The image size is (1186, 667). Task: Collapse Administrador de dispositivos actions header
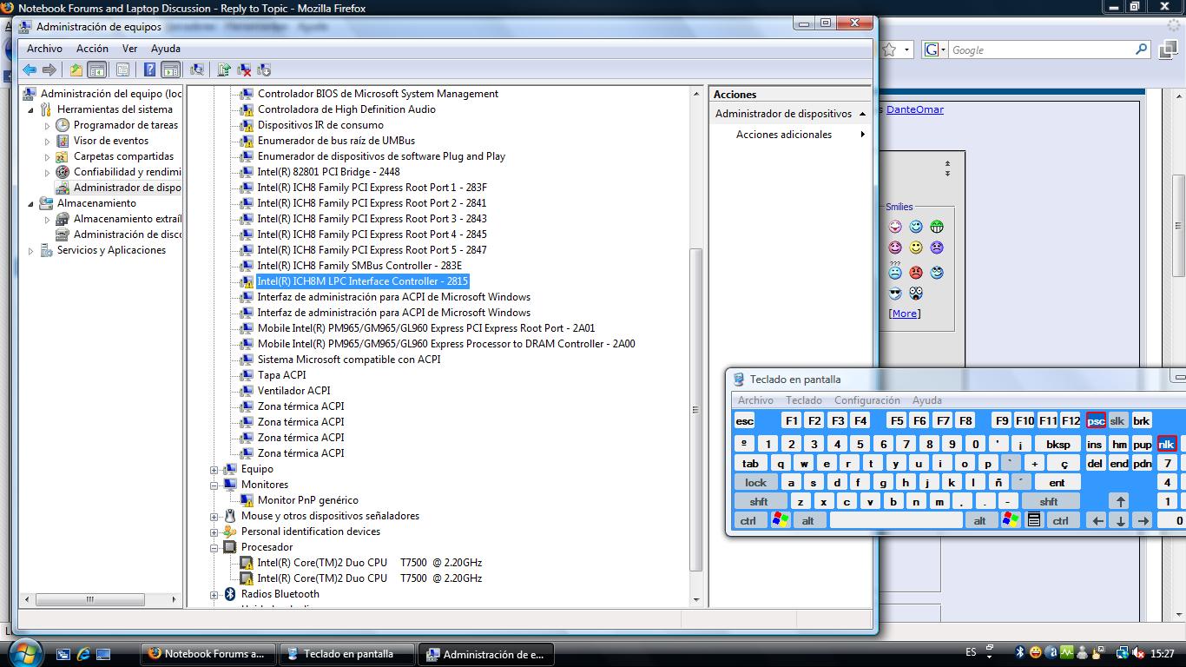coord(862,114)
